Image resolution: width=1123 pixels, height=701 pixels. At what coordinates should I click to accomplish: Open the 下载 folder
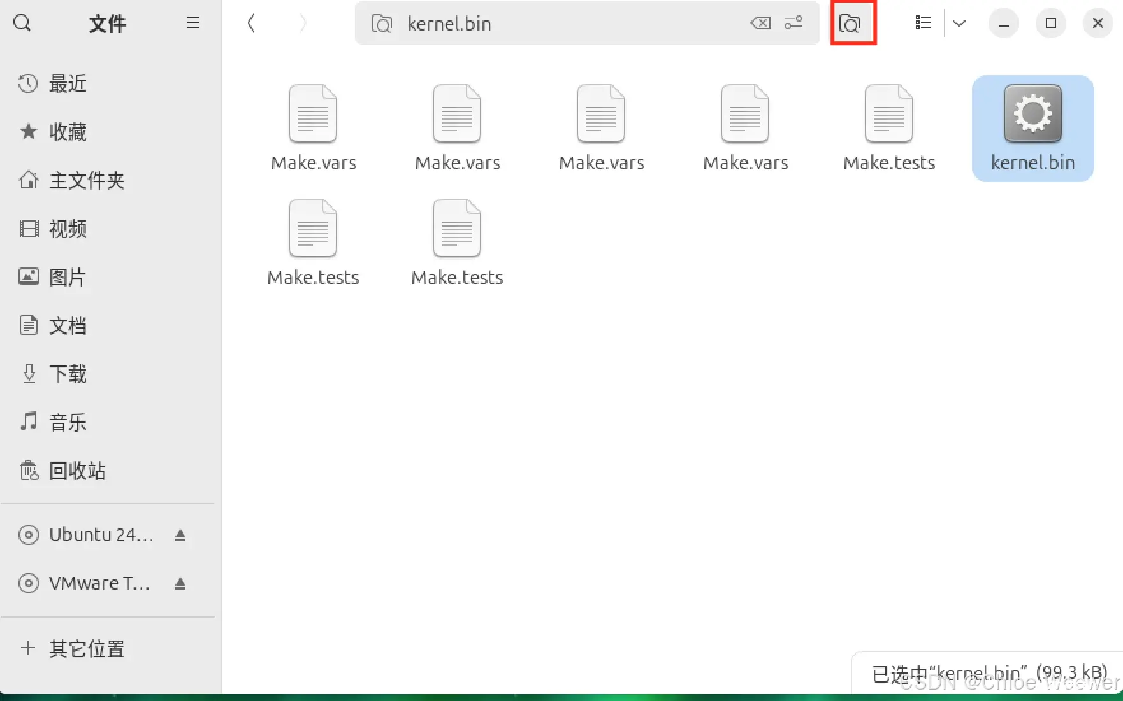tap(111, 374)
